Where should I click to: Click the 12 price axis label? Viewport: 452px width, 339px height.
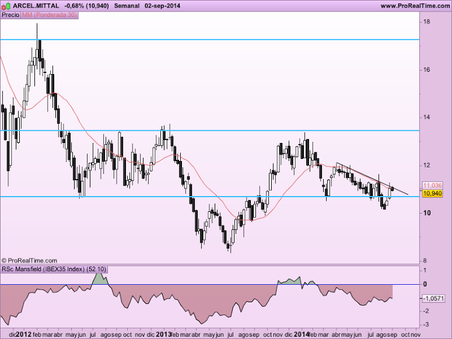(x=427, y=165)
